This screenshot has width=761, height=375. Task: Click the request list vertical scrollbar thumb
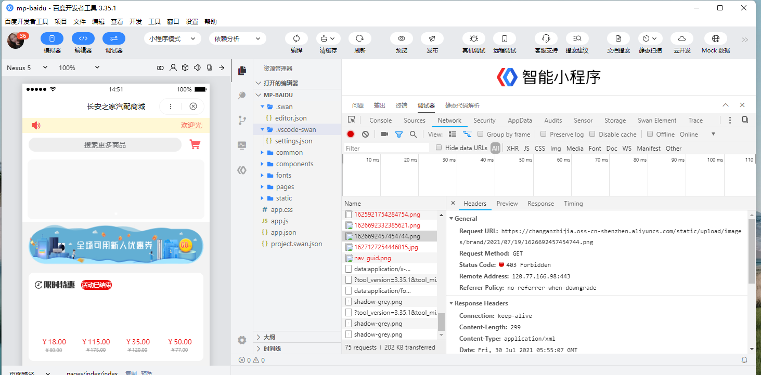(442, 322)
